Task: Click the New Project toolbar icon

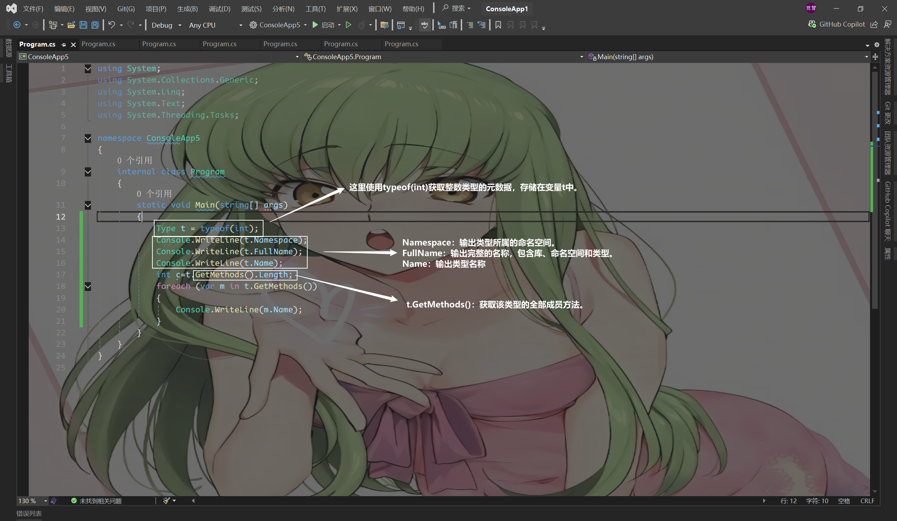Action: coord(53,25)
